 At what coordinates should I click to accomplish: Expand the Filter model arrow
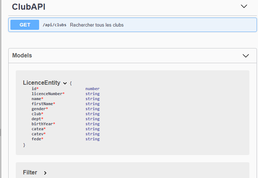45,173
